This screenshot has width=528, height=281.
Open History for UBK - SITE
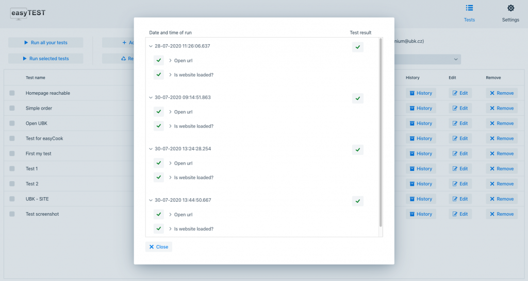(x=421, y=199)
